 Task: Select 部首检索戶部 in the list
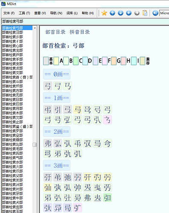click(17, 55)
